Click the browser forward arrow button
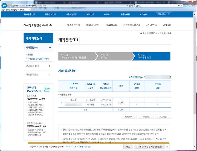 pyautogui.click(x=9, y=6)
